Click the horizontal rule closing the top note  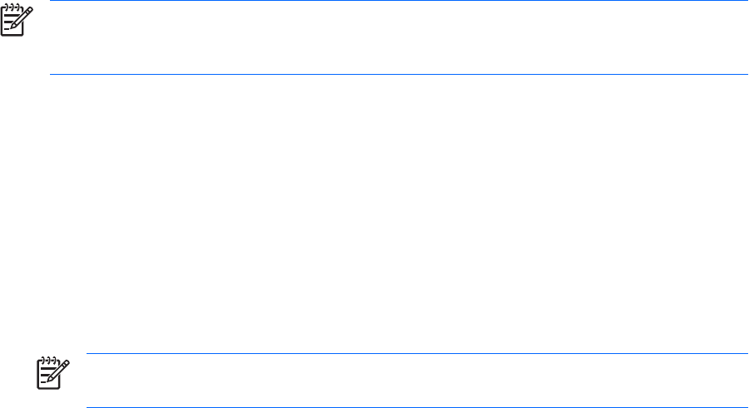click(x=399, y=74)
